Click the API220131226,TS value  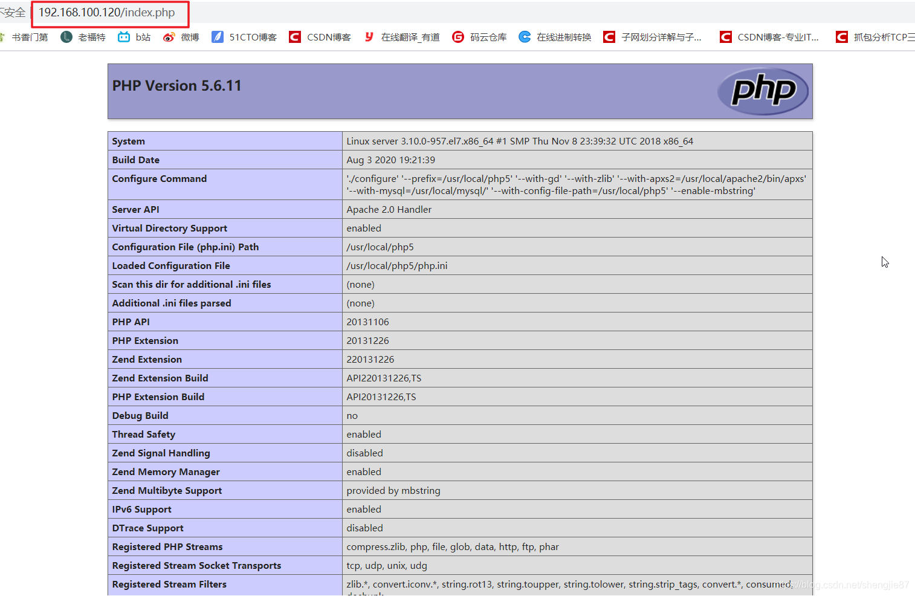point(384,378)
